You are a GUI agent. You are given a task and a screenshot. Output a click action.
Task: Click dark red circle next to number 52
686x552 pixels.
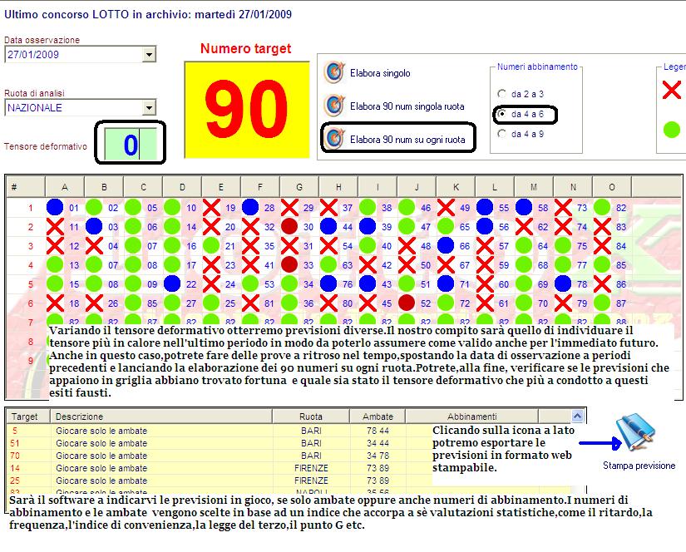(407, 303)
